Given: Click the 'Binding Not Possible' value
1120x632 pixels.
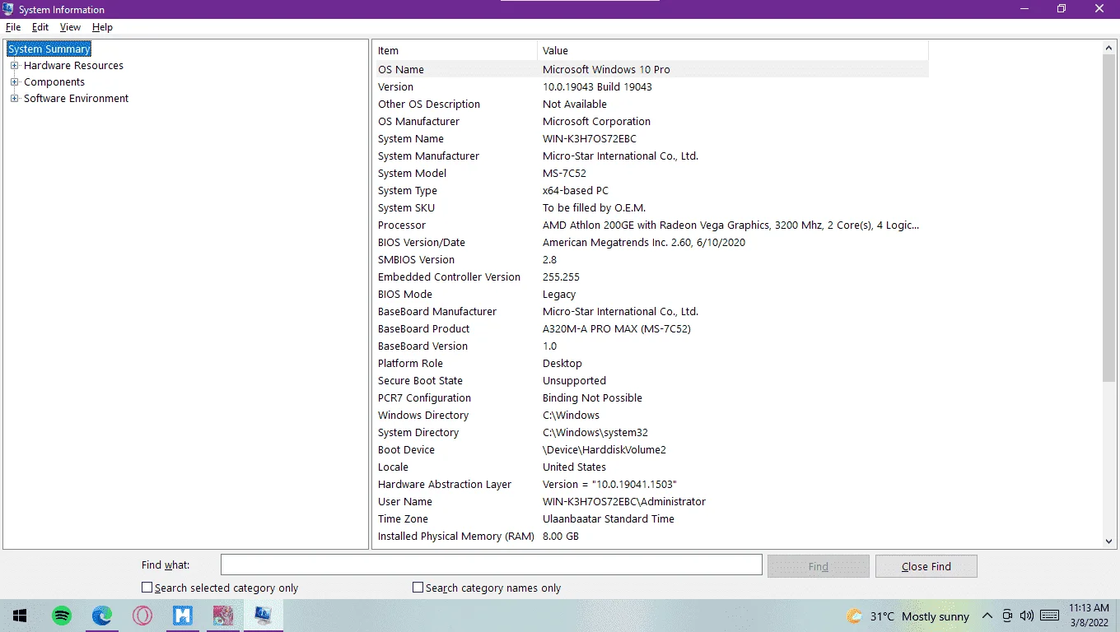Looking at the screenshot, I should point(592,398).
